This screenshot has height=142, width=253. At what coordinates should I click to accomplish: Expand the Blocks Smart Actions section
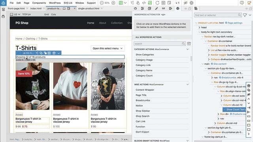pyautogui.click(x=187, y=140)
